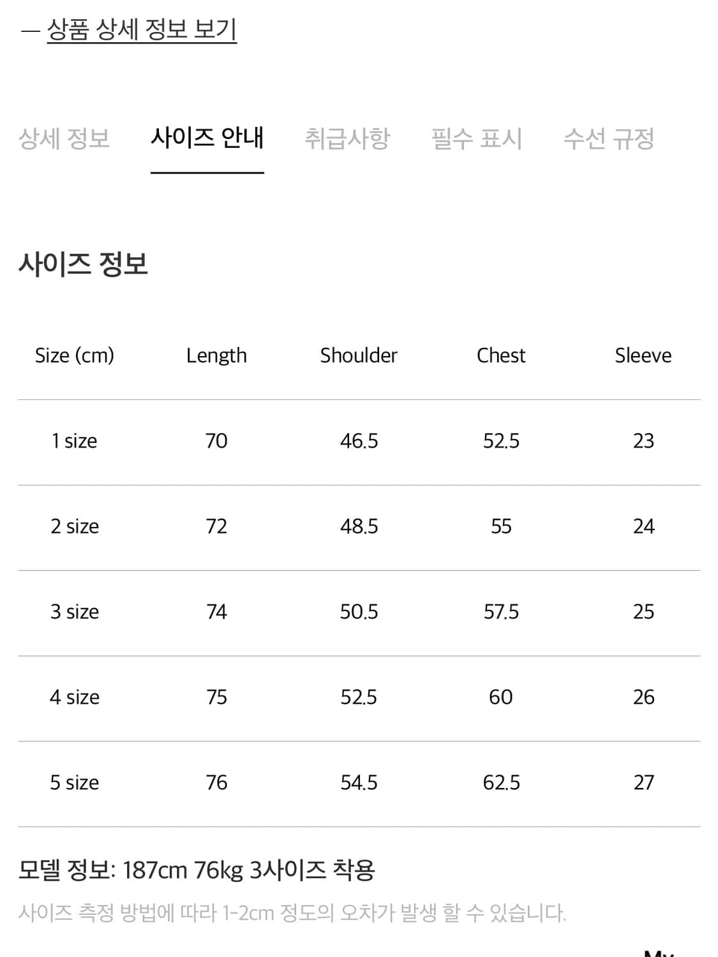Select the 2 size row label

tap(75, 526)
